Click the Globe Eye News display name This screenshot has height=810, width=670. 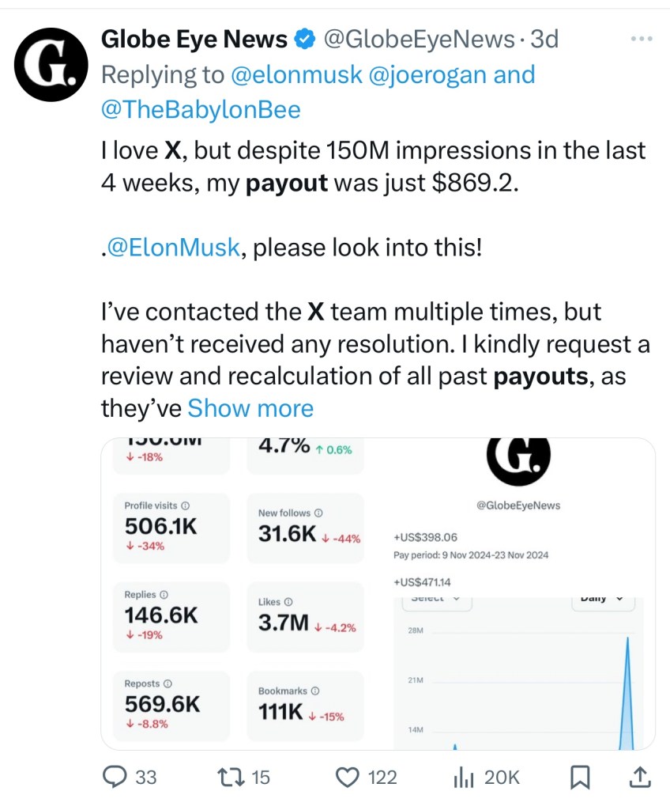pos(194,38)
